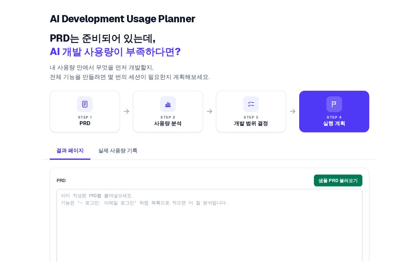Click the PRD field label

tap(61, 180)
